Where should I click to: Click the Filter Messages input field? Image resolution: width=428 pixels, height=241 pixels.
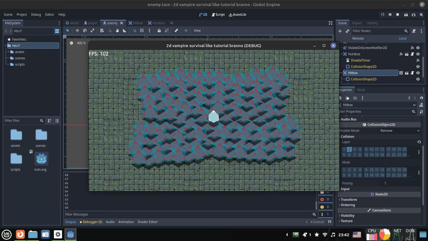click(x=188, y=214)
